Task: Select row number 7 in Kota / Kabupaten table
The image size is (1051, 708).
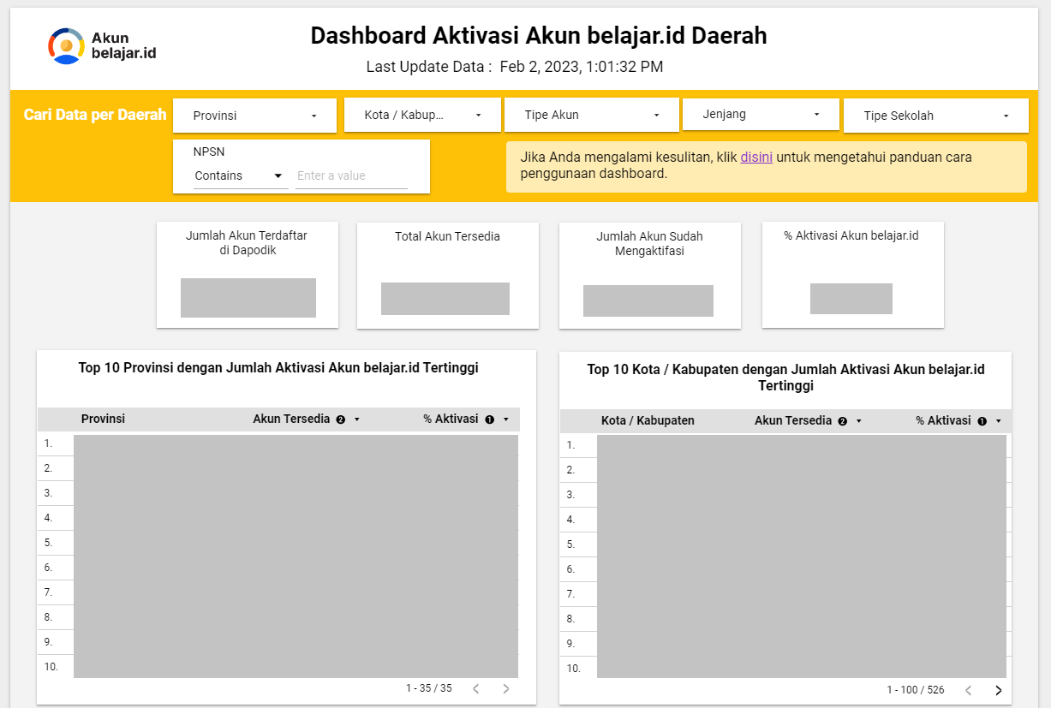Action: click(570, 594)
